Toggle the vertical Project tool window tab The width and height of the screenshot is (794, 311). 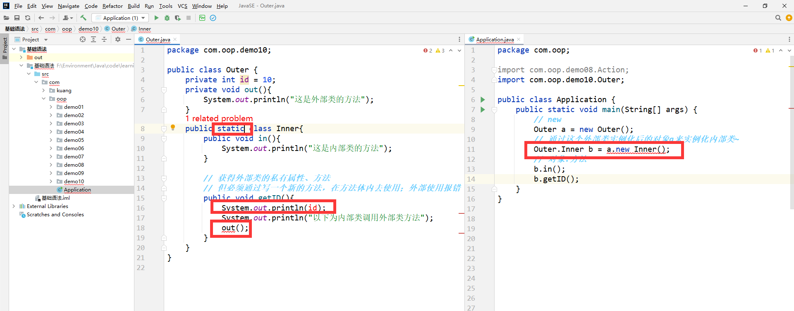(5, 48)
